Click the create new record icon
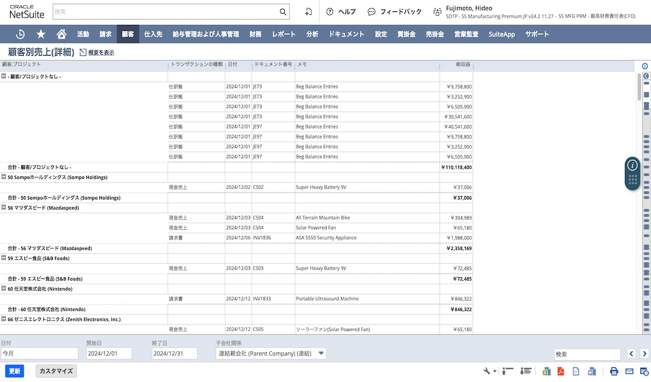The width and height of the screenshot is (651, 382). (308, 12)
